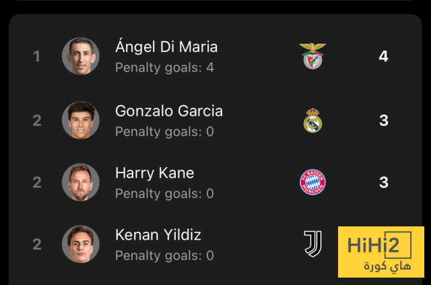
Task: Click the Benfica club crest icon
Action: pyautogui.click(x=313, y=57)
